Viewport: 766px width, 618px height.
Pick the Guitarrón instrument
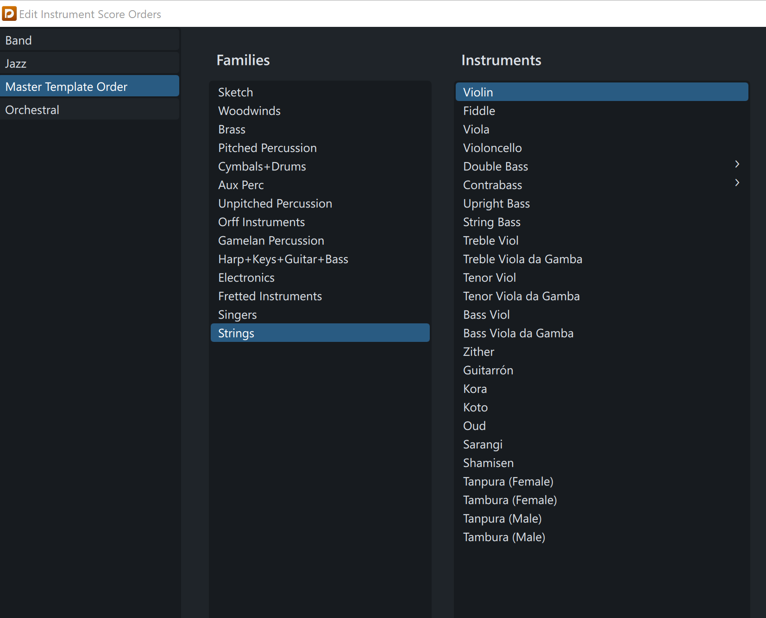tap(488, 370)
